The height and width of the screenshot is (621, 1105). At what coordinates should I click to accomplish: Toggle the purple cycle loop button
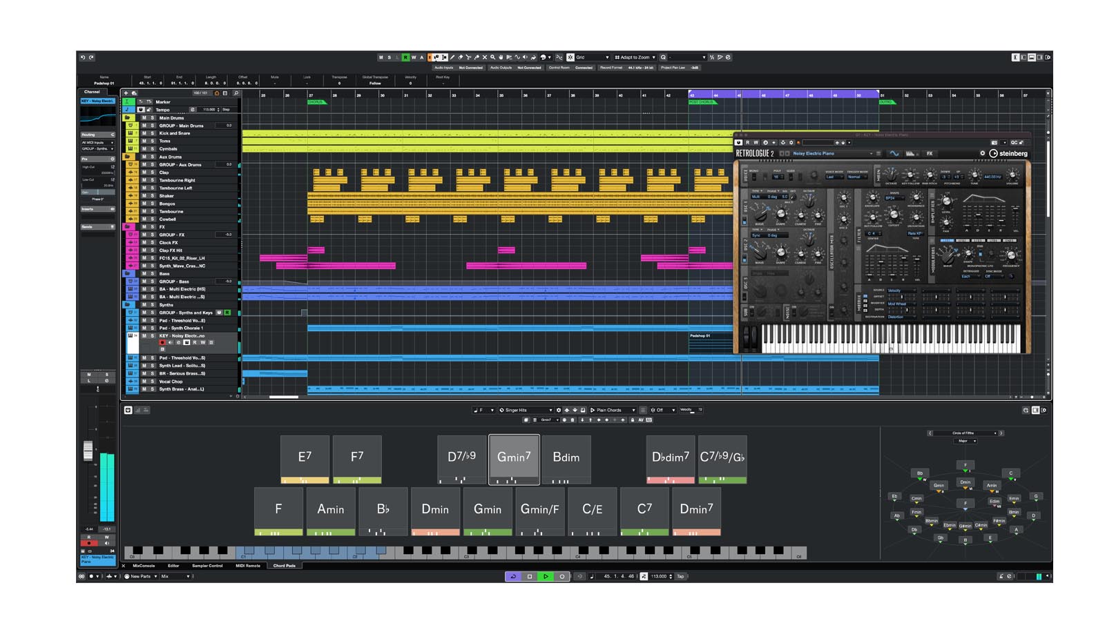pos(513,576)
